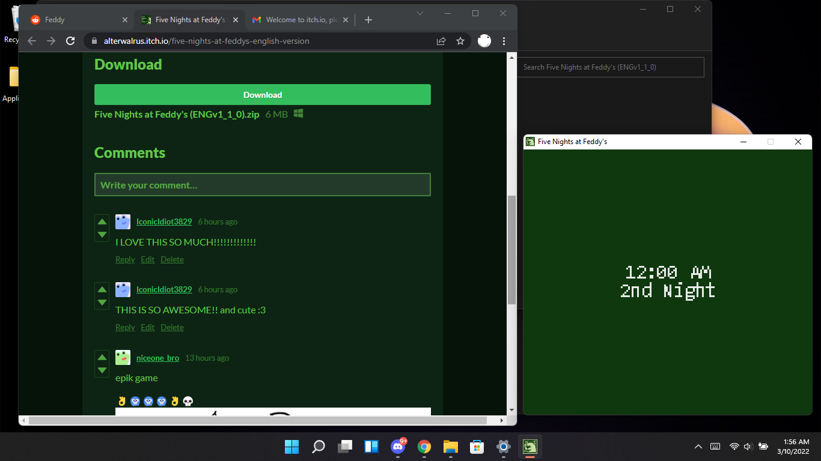Open a new Chrome tab
This screenshot has height=461, width=821.
(x=368, y=20)
